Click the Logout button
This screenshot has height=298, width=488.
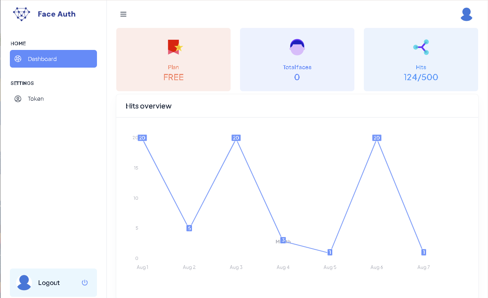pyautogui.click(x=49, y=283)
